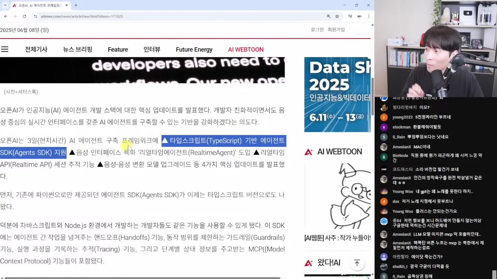This screenshot has width=497, height=279.
Task: Click the AI WEBTOON logo icon in sidebar
Action: tap(308, 152)
